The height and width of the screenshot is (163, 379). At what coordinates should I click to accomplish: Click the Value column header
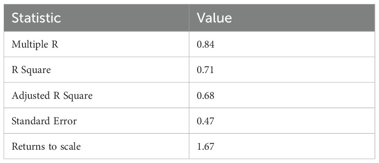click(214, 18)
